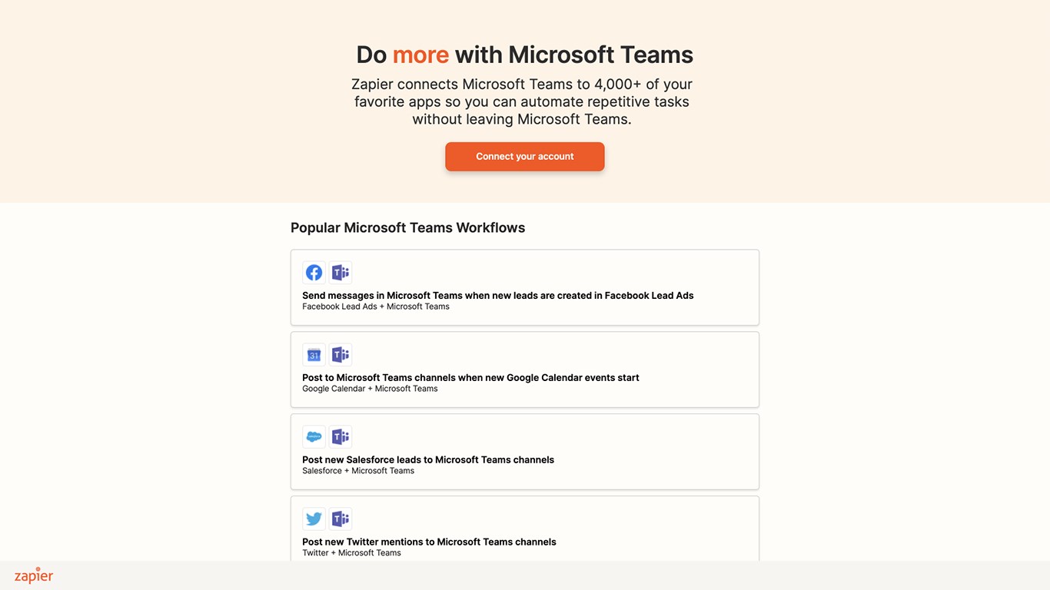Image resolution: width=1050 pixels, height=590 pixels.
Task: Click 'Facebook Lead Ads + Microsoft Teams' subtitle
Action: click(x=375, y=307)
